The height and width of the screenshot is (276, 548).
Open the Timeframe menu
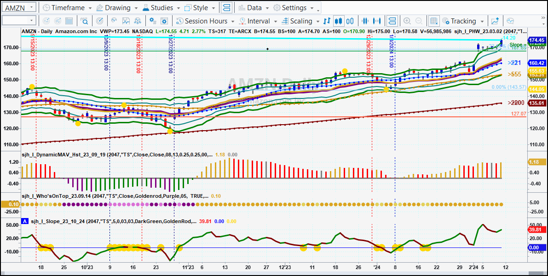coord(68,8)
